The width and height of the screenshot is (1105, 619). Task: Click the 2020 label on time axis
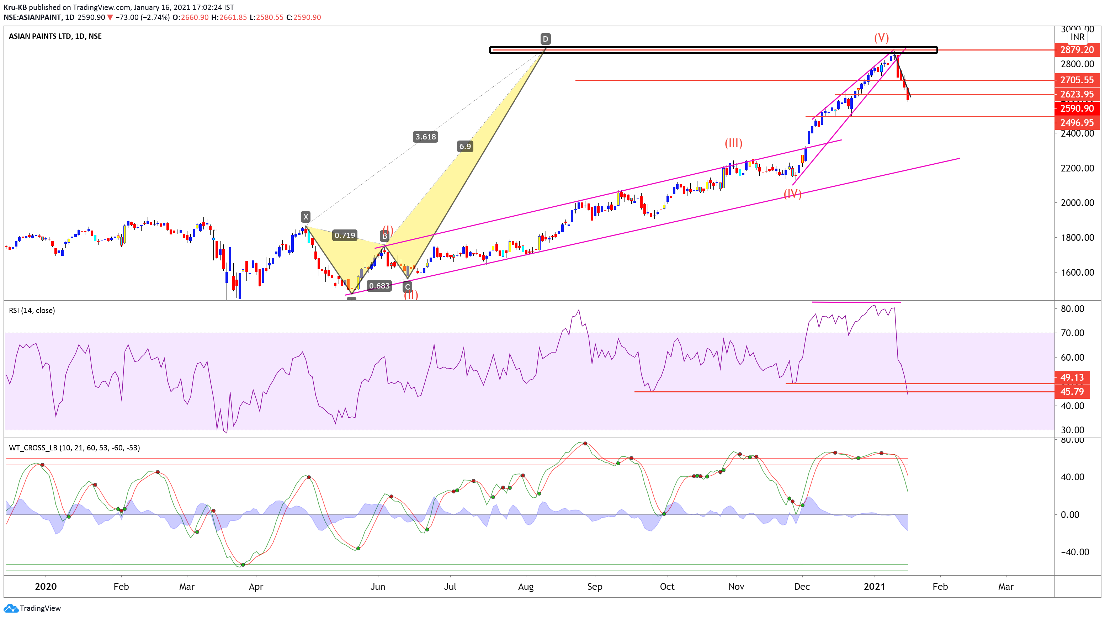coord(46,586)
